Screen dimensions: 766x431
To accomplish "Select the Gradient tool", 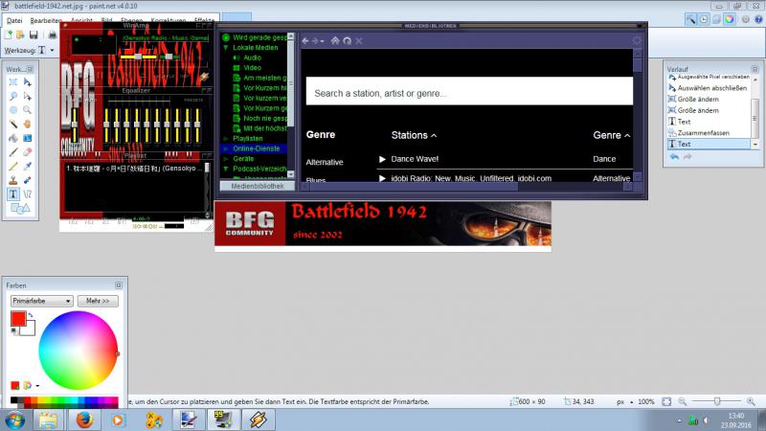I will click(28, 138).
